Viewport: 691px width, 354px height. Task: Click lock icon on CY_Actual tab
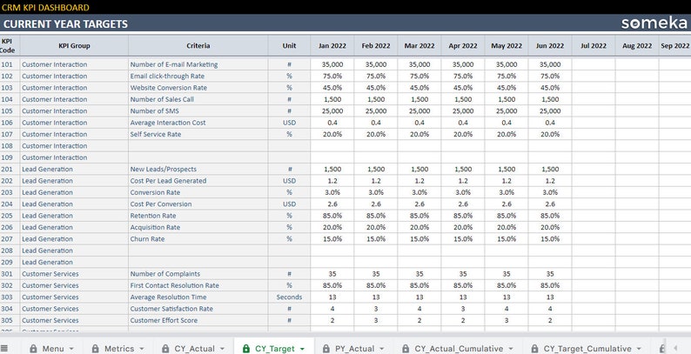tap(165, 349)
